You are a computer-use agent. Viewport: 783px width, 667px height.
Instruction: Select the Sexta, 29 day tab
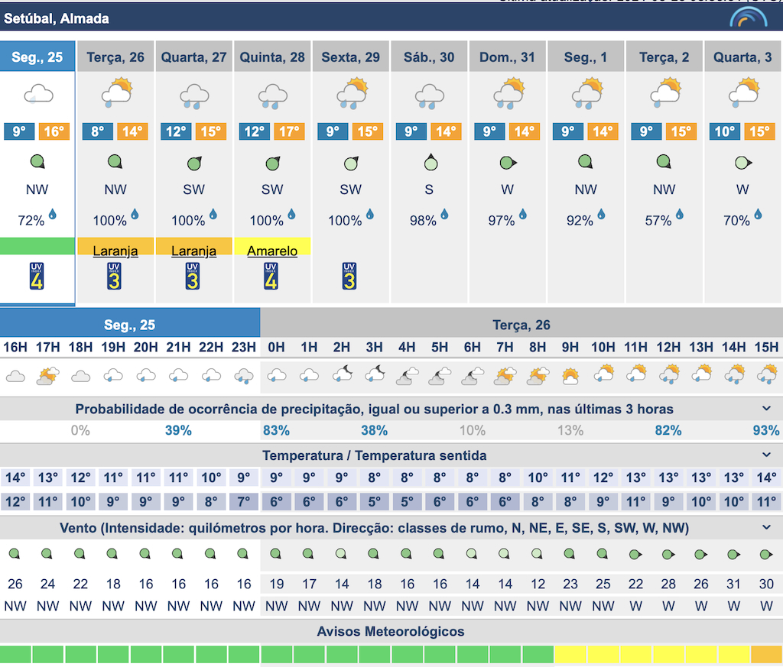(350, 57)
